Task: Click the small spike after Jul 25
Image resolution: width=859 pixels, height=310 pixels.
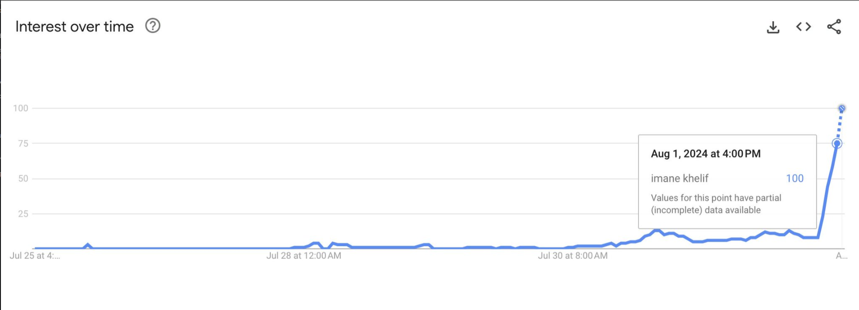Action: 88,245
